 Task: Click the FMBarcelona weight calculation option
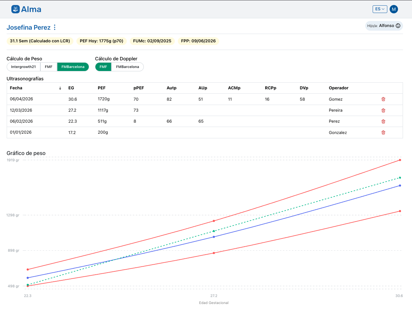pyautogui.click(x=73, y=67)
